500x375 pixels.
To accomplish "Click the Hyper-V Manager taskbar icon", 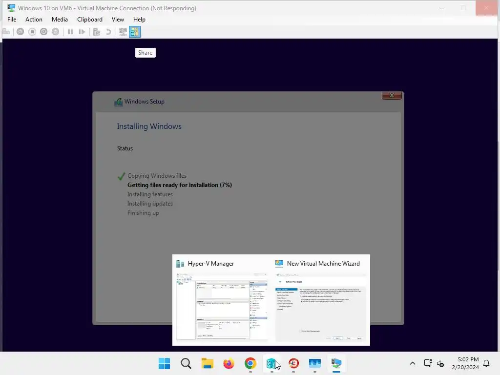I will pyautogui.click(x=271, y=363).
